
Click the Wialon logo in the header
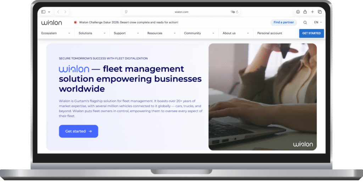tap(51, 22)
